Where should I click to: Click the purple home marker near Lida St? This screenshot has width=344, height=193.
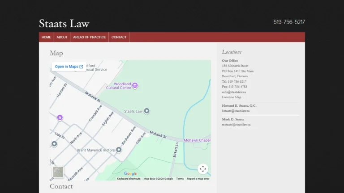coord(60,117)
